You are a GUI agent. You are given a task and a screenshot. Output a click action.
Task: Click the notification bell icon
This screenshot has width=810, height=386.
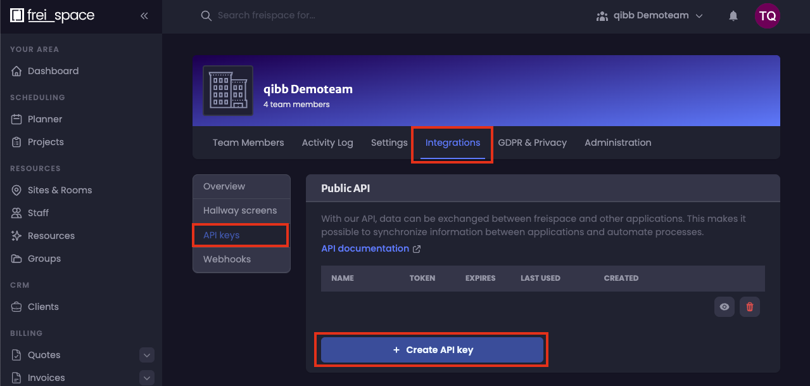733,16
